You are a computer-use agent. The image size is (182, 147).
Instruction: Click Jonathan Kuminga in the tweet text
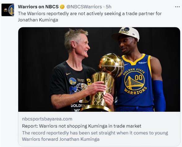coord(38,20)
